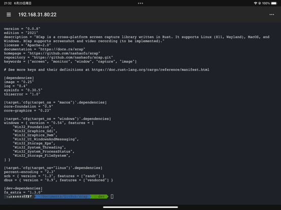Tap the 100% battery percentage text
This screenshot has width=281, height=210.
pyautogui.click(x=266, y=3)
